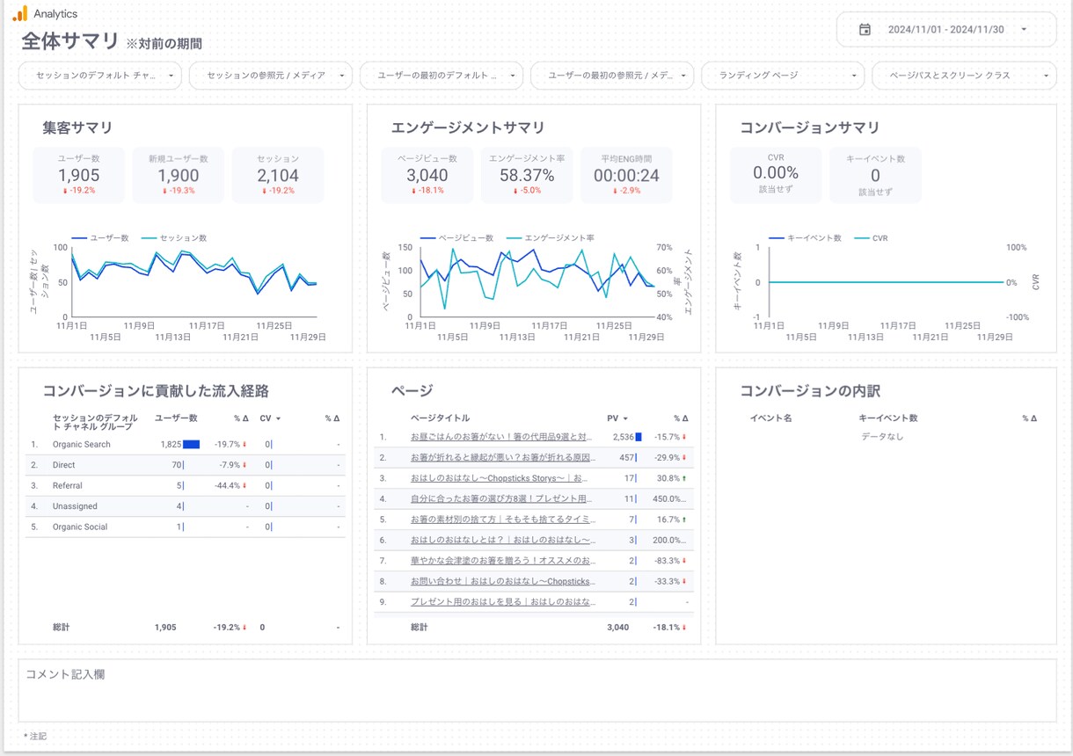The height and width of the screenshot is (756, 1073).
Task: Click the キーイベント数 0 scorecard
Action: click(875, 175)
